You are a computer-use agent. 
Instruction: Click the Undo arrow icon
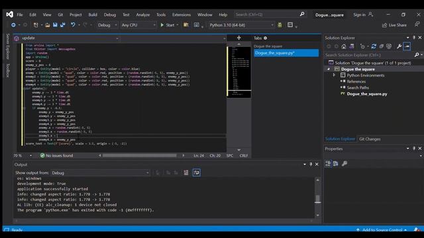pos(73,25)
